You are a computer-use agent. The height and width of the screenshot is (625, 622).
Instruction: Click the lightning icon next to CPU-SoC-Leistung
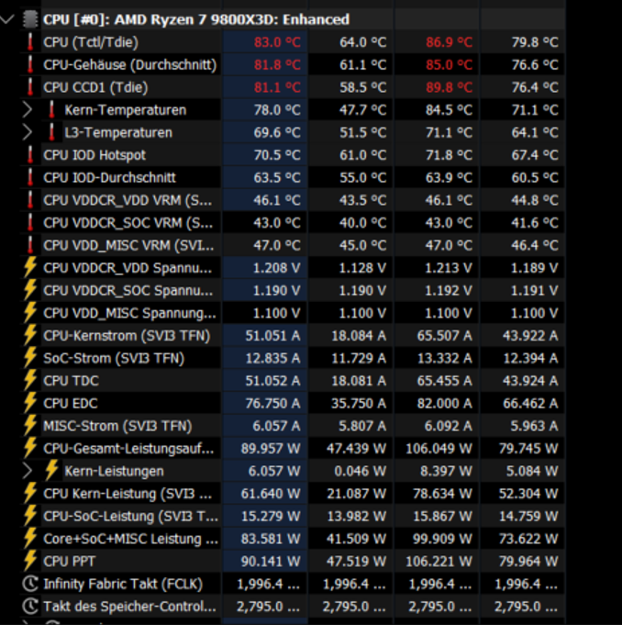coord(30,516)
